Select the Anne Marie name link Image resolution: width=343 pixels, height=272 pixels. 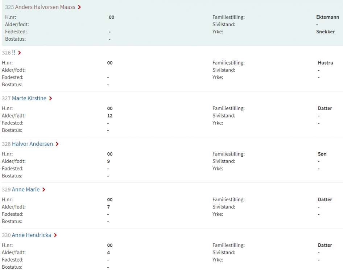[x=25, y=190]
